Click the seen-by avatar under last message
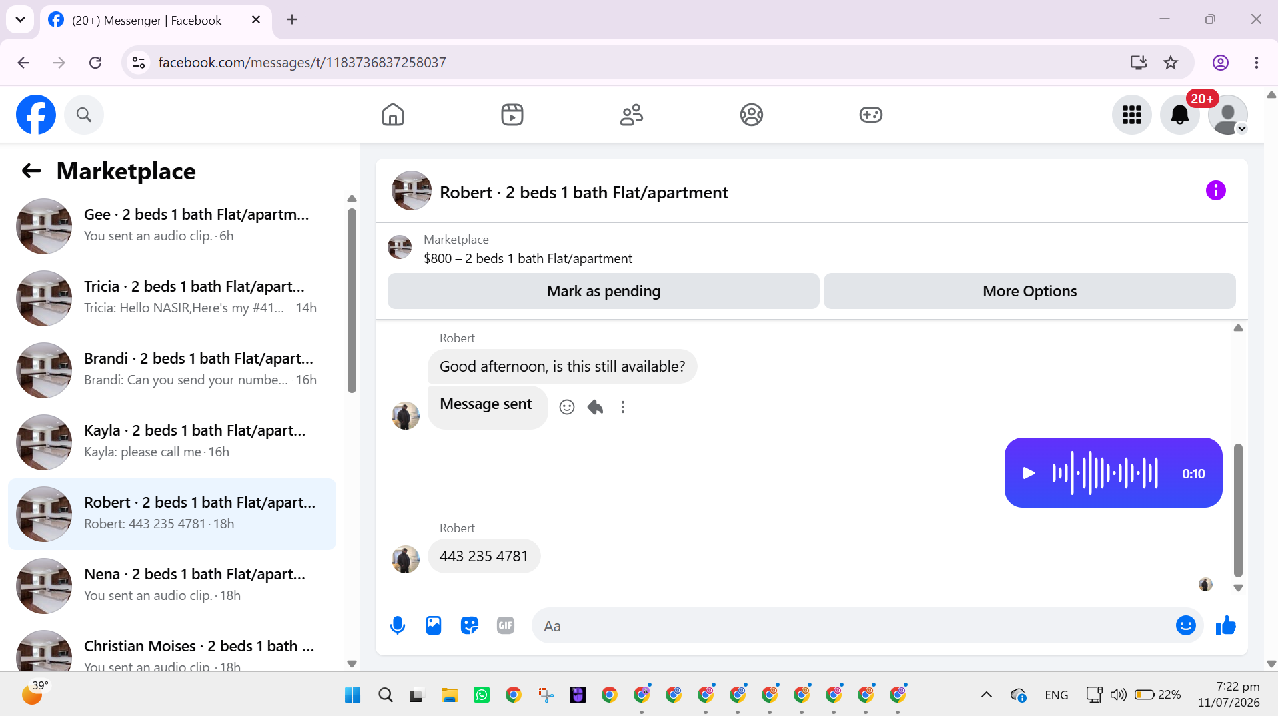Viewport: 1278px width, 716px height. click(x=1205, y=585)
